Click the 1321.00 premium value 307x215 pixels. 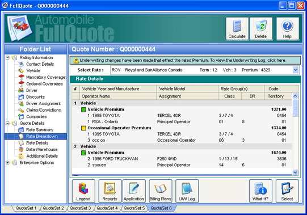point(279,109)
